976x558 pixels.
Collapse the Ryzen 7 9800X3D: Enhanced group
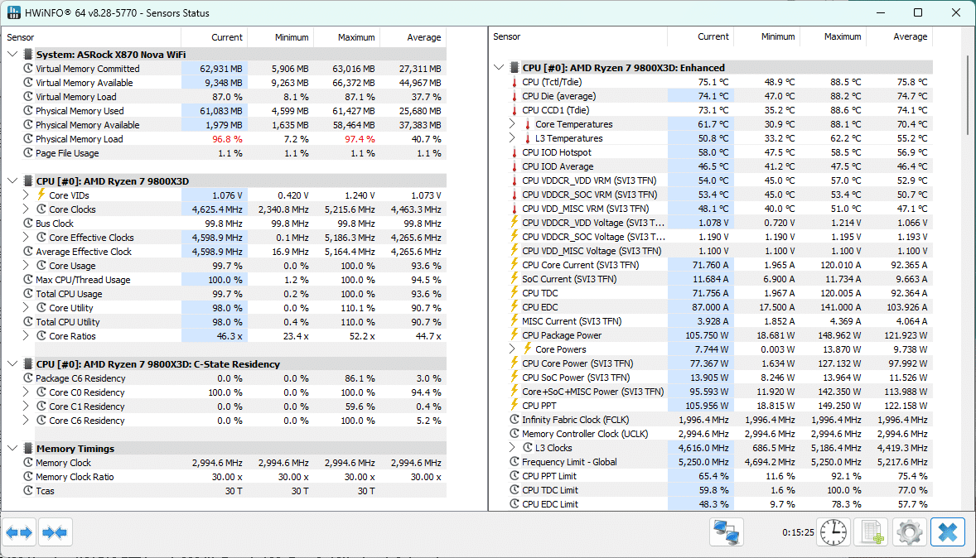pyautogui.click(x=499, y=67)
